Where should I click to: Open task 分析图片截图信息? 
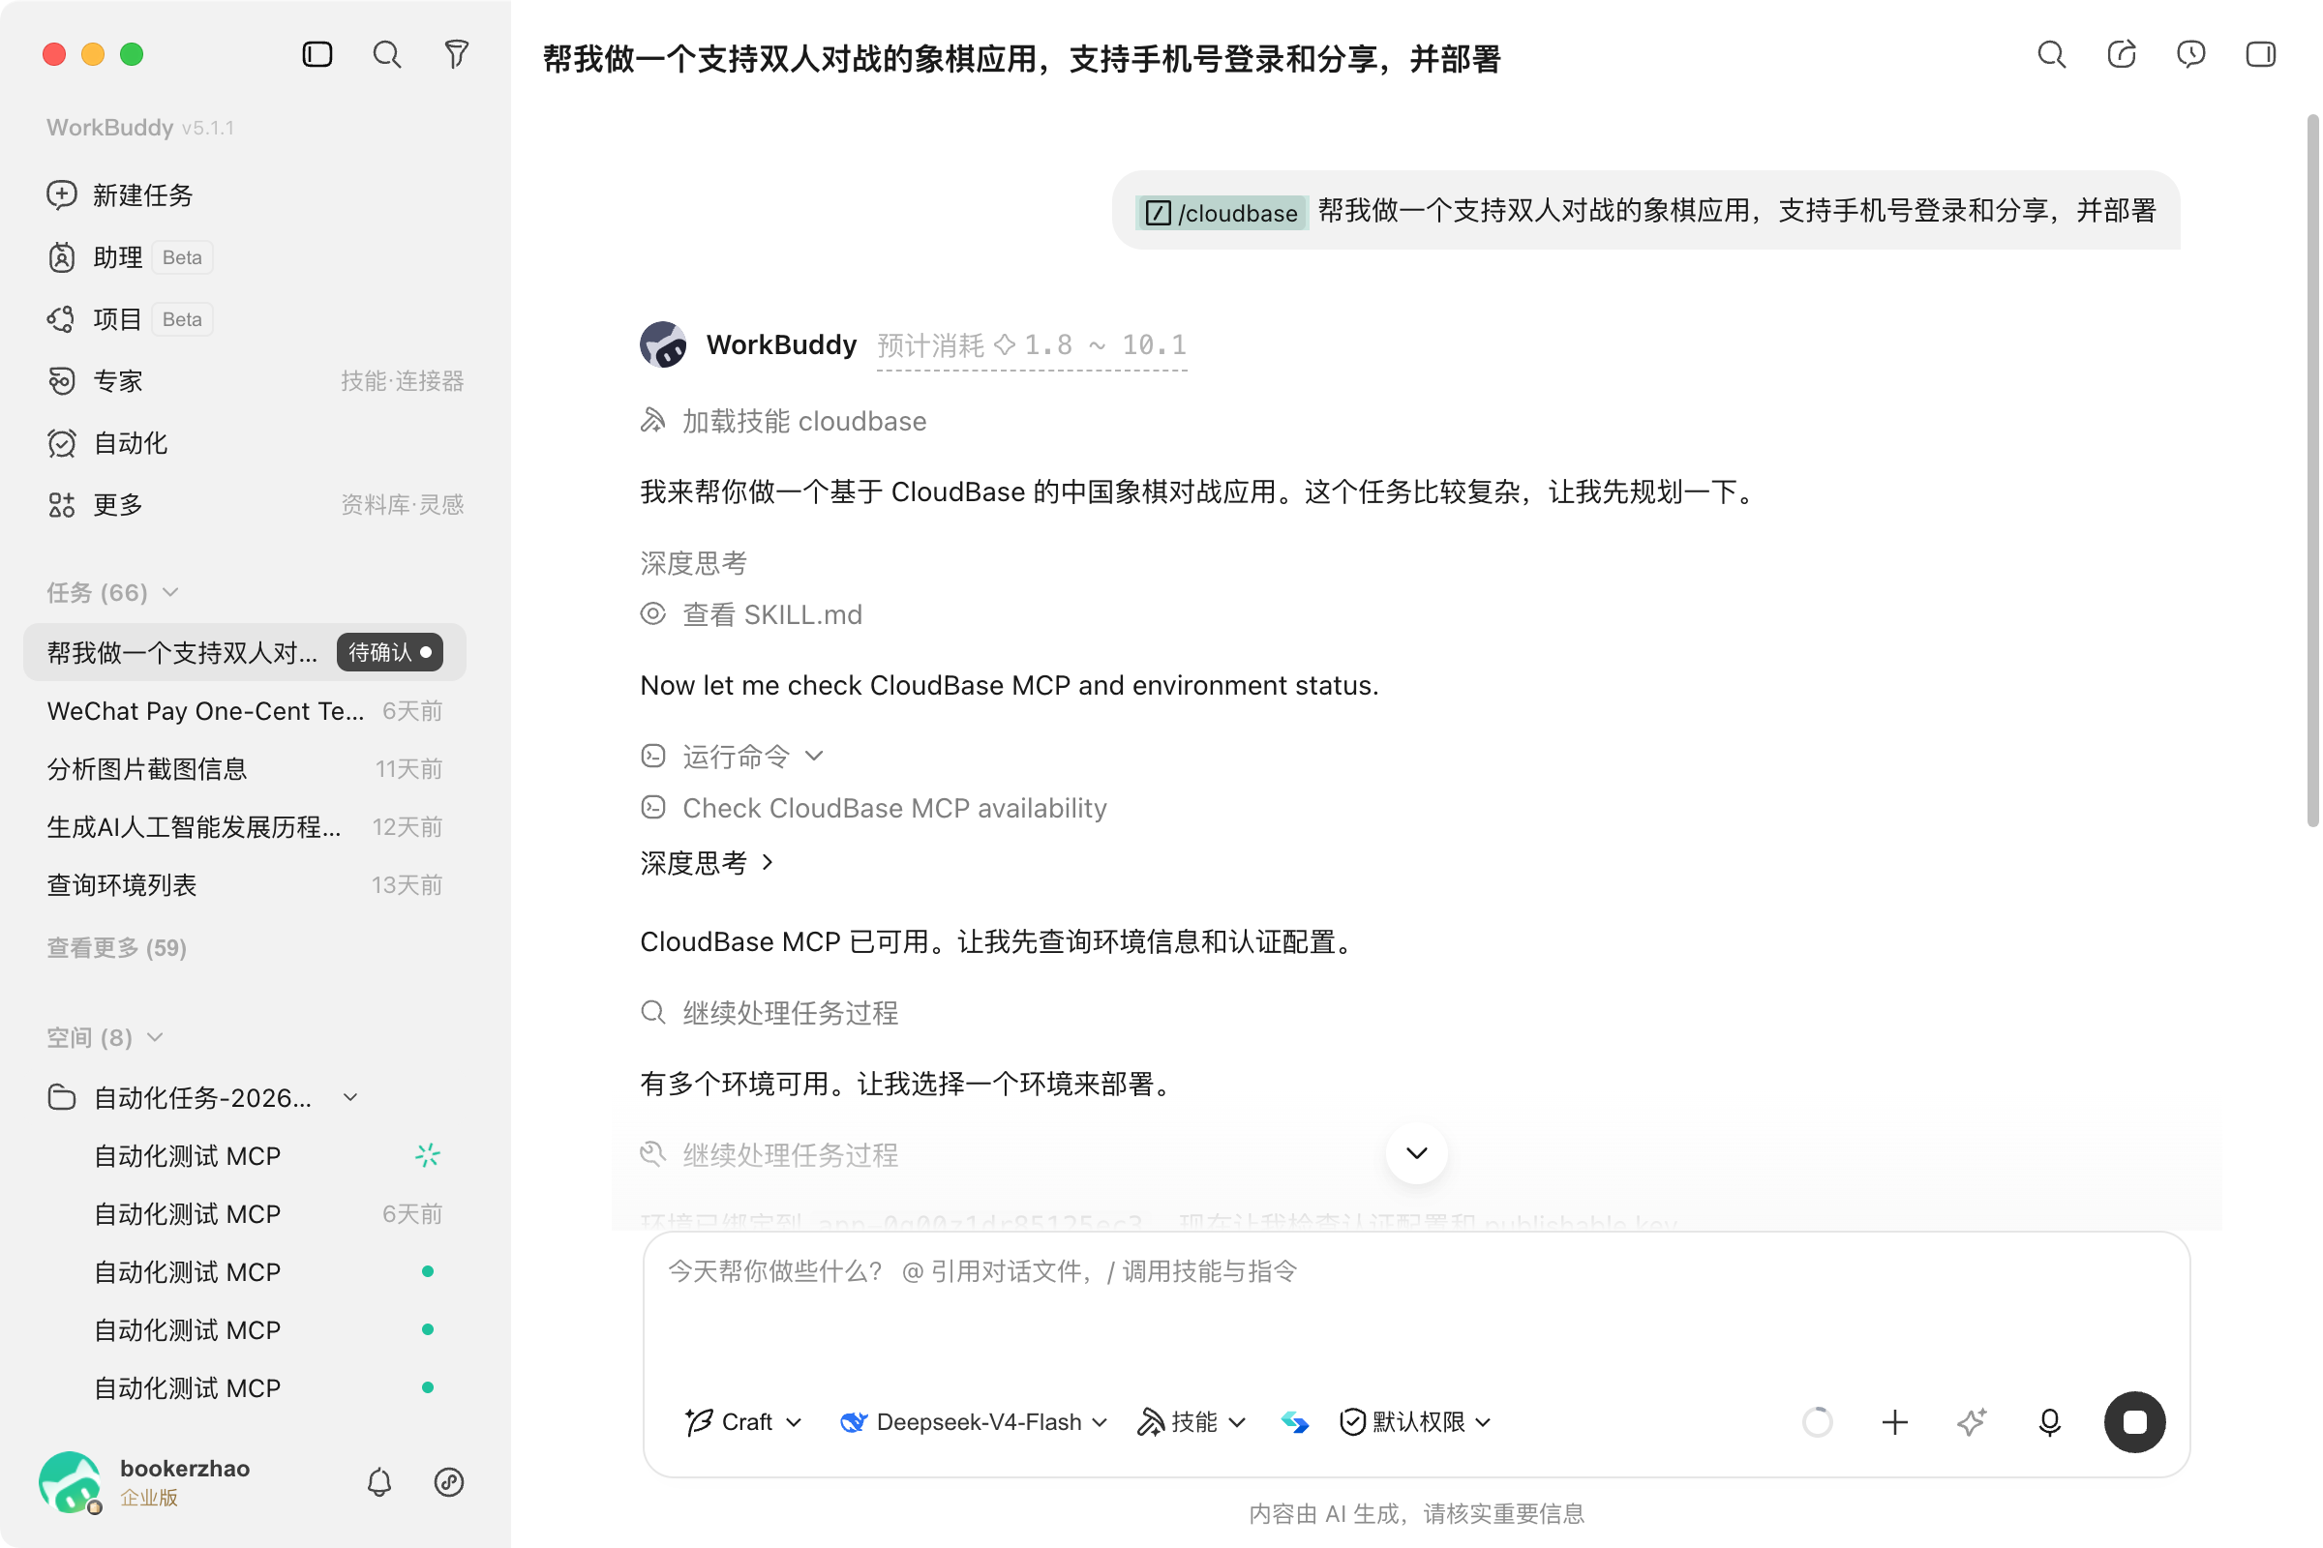(x=245, y=769)
